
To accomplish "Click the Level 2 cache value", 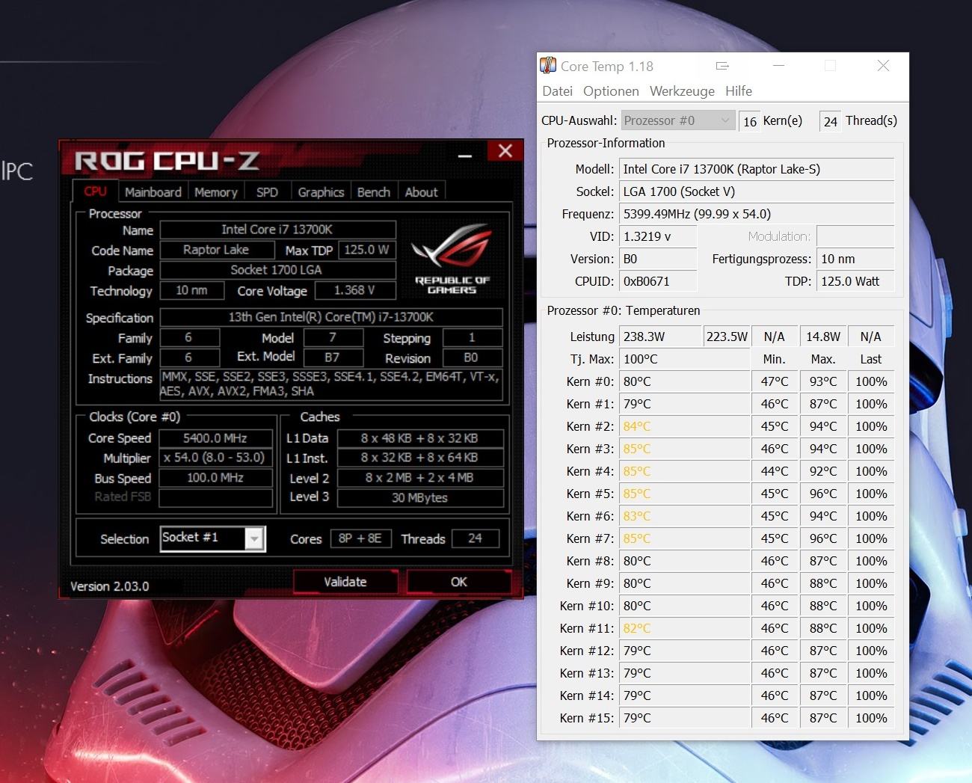I will (420, 478).
